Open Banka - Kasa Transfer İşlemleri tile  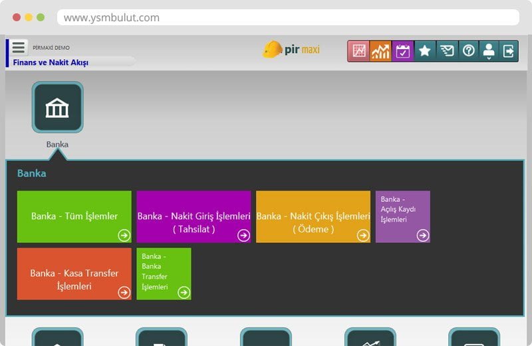(74, 274)
